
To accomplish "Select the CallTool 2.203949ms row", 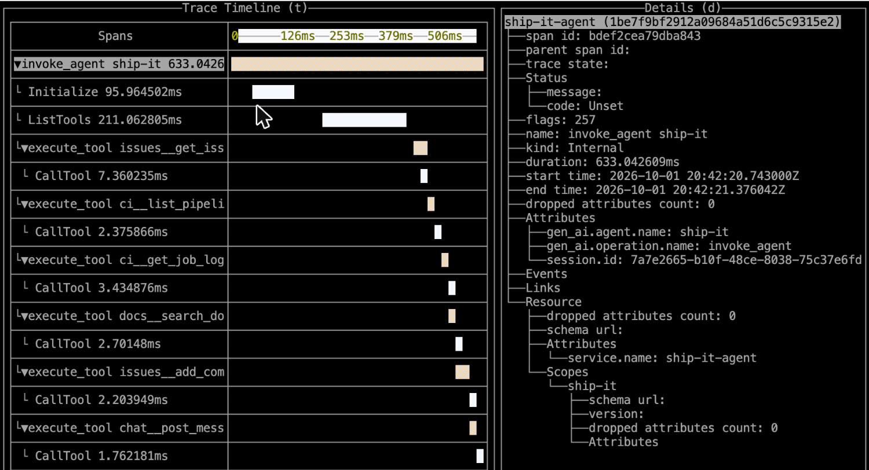I will (x=119, y=400).
